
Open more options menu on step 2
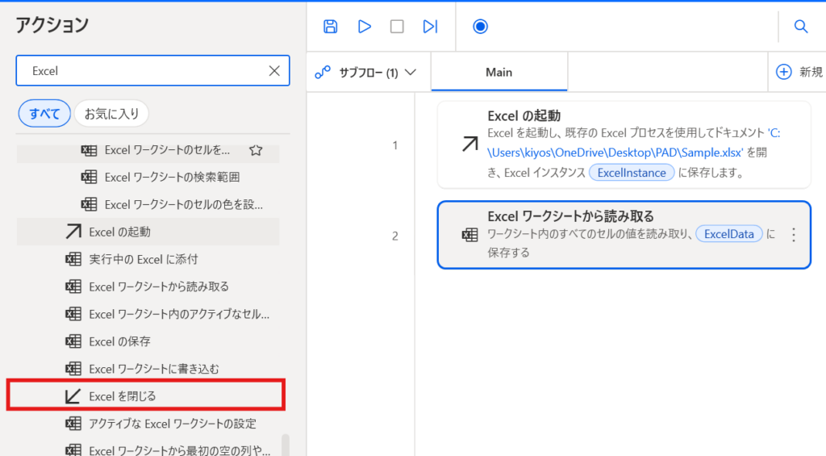794,235
